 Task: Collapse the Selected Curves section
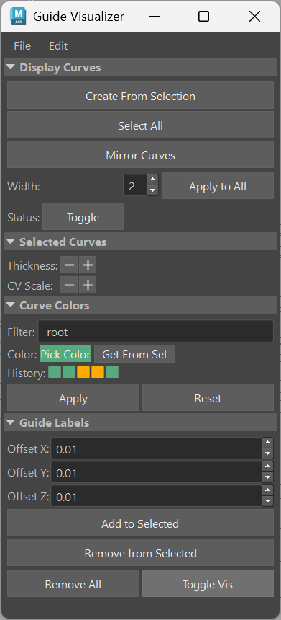click(x=140, y=242)
